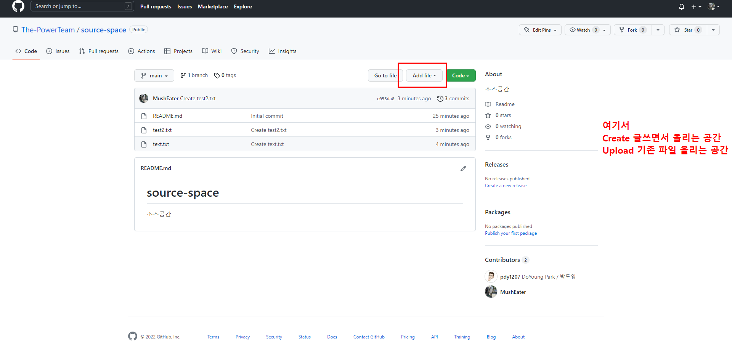732x364 pixels.
Task: Switch to the Projects tab
Action: tap(178, 51)
